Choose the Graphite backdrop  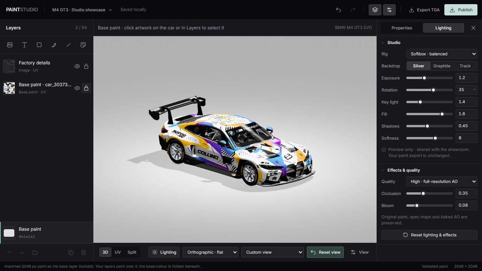[442, 66]
